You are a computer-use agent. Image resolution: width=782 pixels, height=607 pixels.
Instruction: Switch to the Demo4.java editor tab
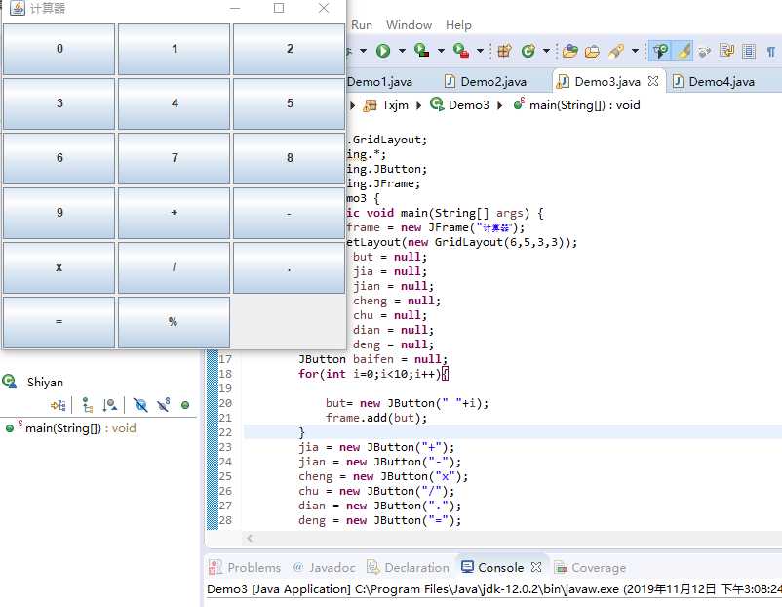[714, 81]
